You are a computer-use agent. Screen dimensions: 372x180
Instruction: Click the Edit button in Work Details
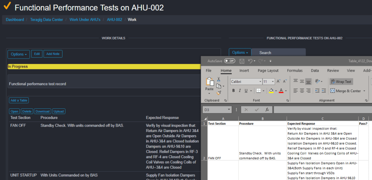click(37, 54)
